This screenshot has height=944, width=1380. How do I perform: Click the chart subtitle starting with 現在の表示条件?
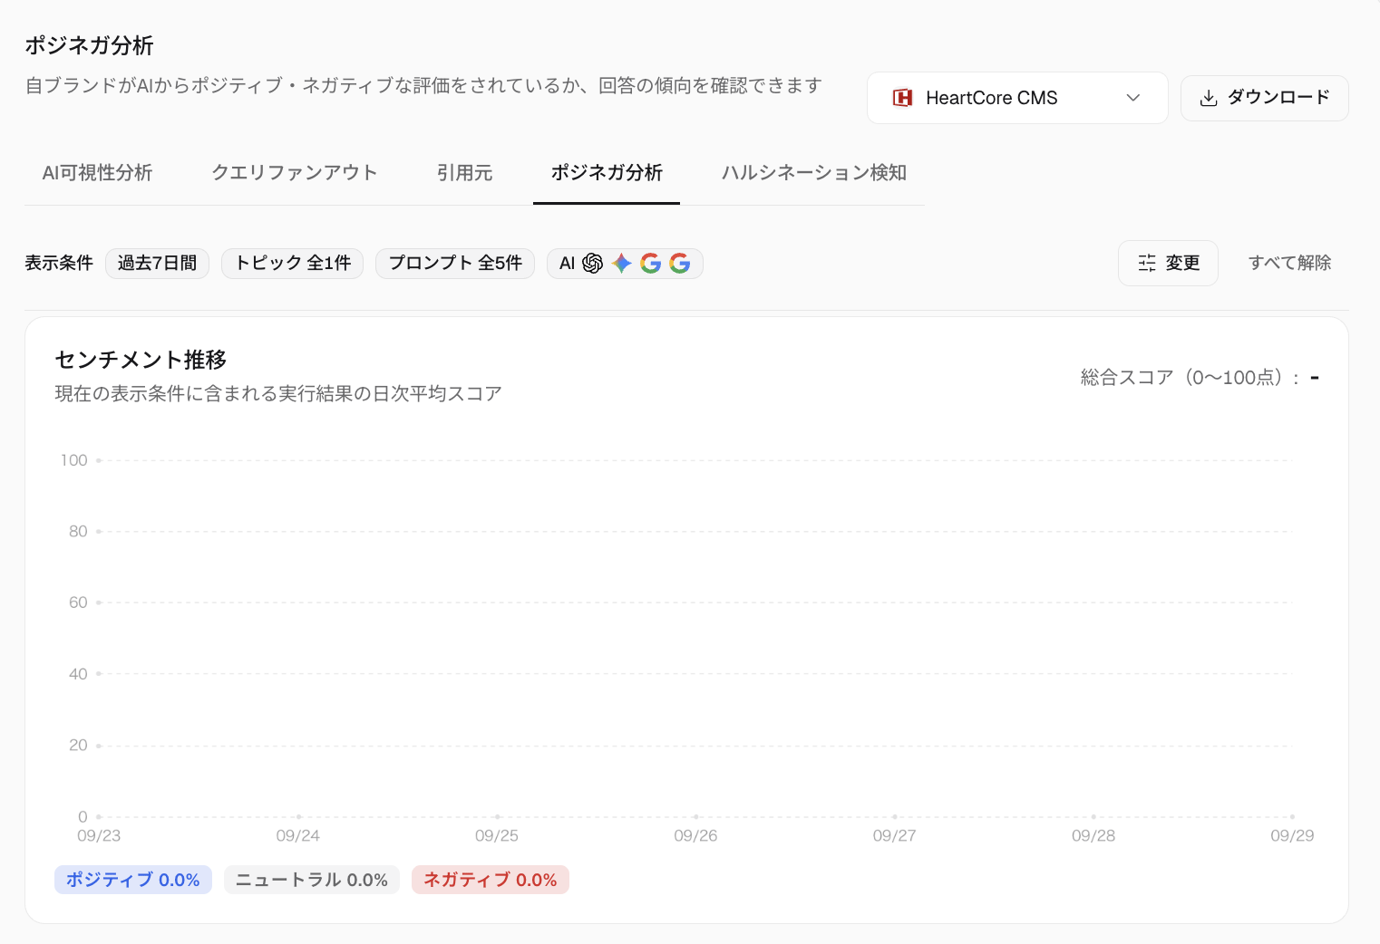tap(278, 394)
